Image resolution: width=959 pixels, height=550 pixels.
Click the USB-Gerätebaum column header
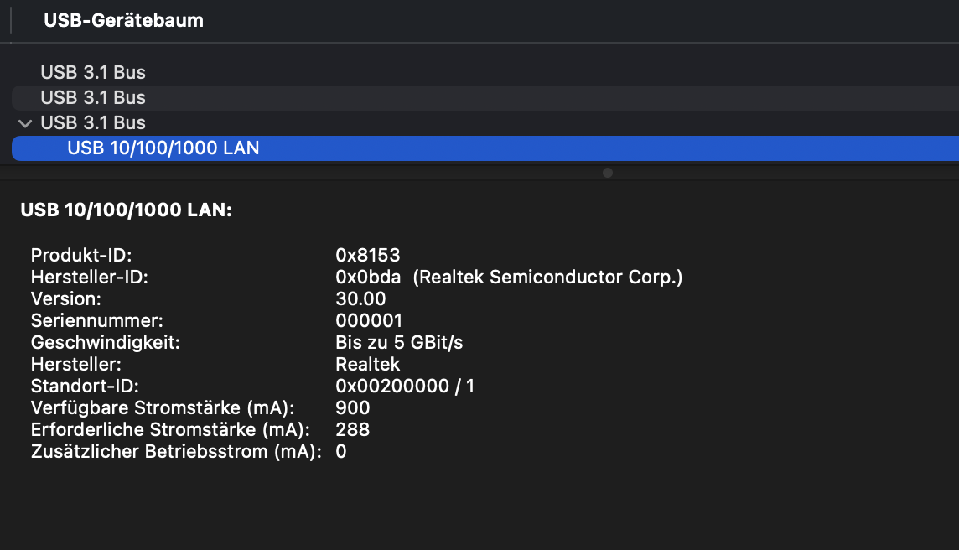(124, 21)
